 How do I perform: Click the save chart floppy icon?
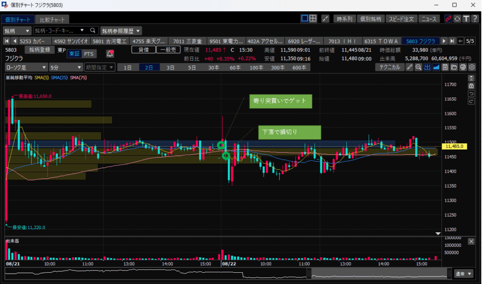[x=445, y=67]
